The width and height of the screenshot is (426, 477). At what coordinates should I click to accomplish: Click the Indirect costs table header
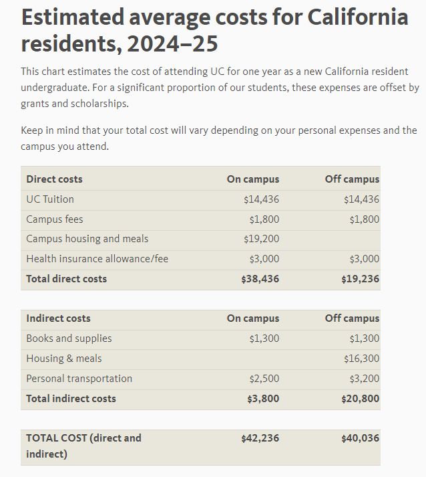click(x=58, y=318)
